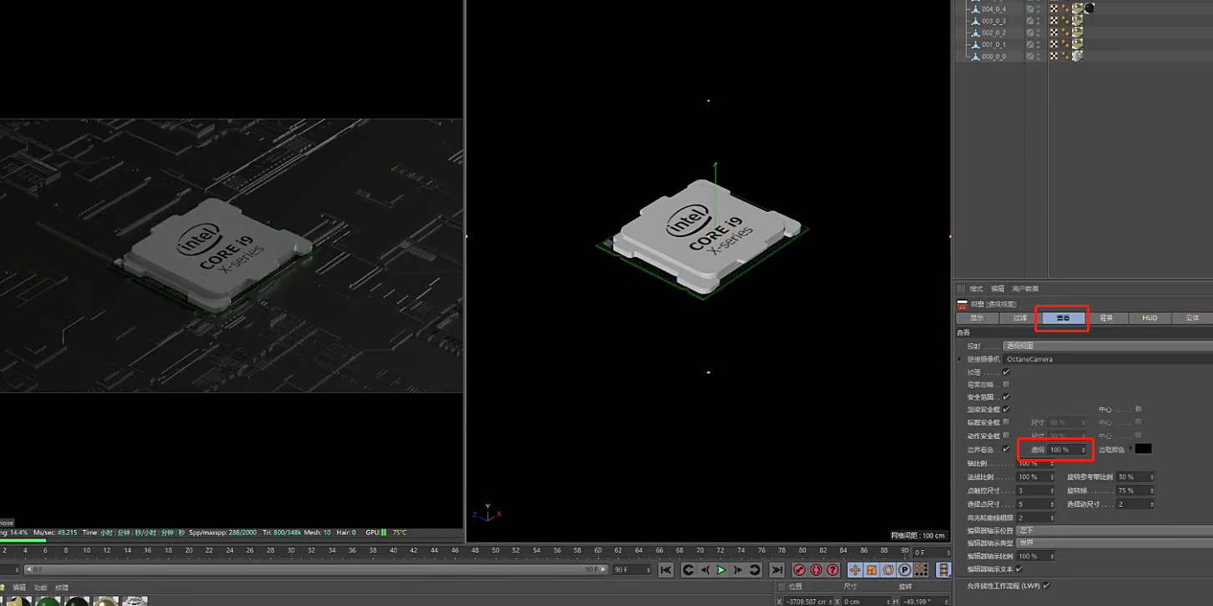
Task: Jump to the end of the timeline
Action: tap(777, 570)
